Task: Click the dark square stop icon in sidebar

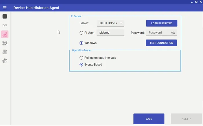Action: [5, 16]
